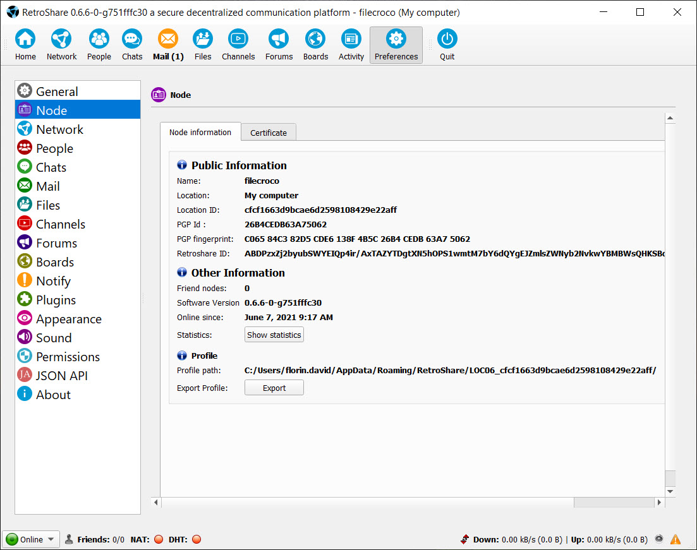Select Appearance in the preferences sidebar

(78, 318)
